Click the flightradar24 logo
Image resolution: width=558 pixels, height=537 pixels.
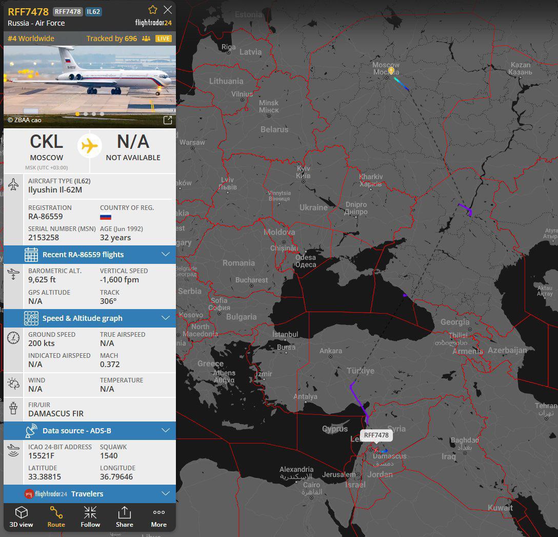pyautogui.click(x=153, y=23)
